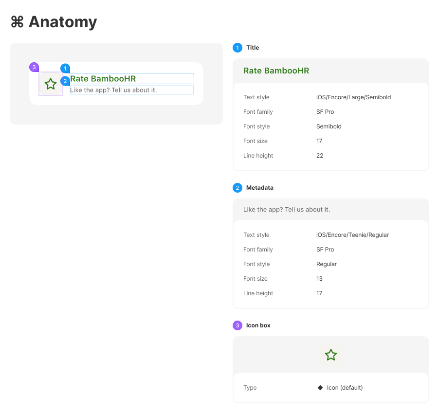Select the iOS/Encore/Teenie/Regular text style value
This screenshot has height=413, width=439.
352,235
